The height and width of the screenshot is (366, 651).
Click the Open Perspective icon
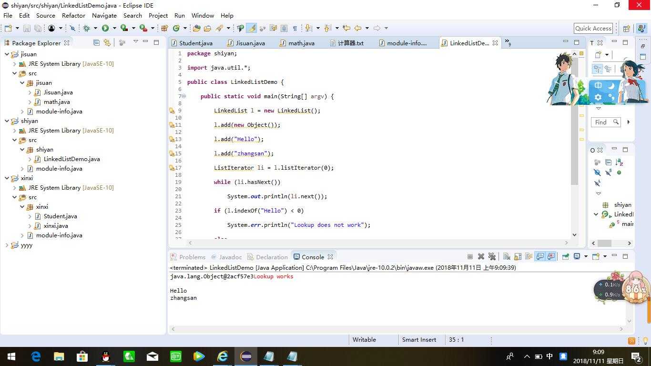pyautogui.click(x=626, y=28)
